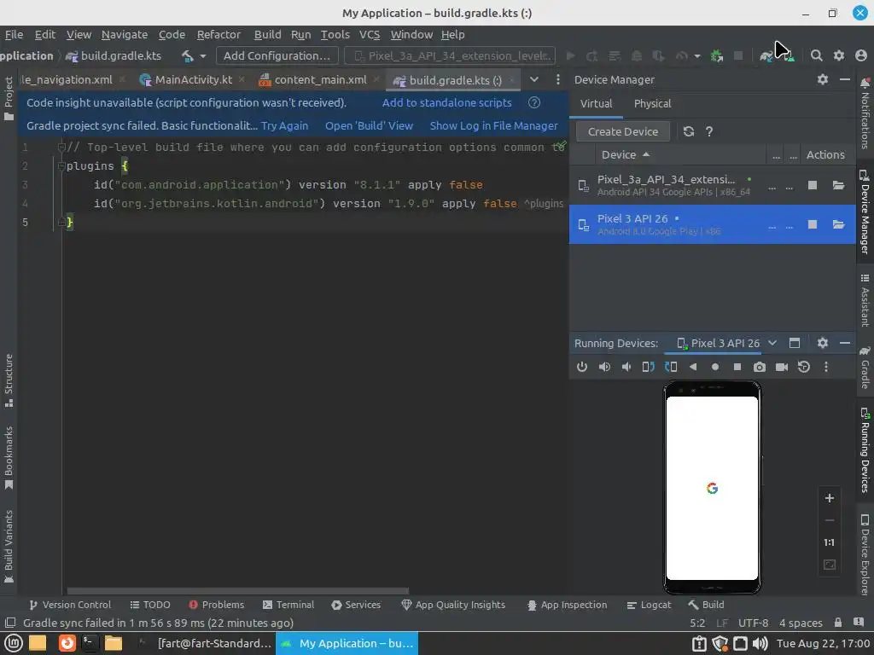
Task: Click Try Again for Gradle sync
Action: (x=284, y=126)
